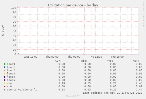Click the loop0 green legend swatch
146x99 pixels.
(x=5, y=64)
